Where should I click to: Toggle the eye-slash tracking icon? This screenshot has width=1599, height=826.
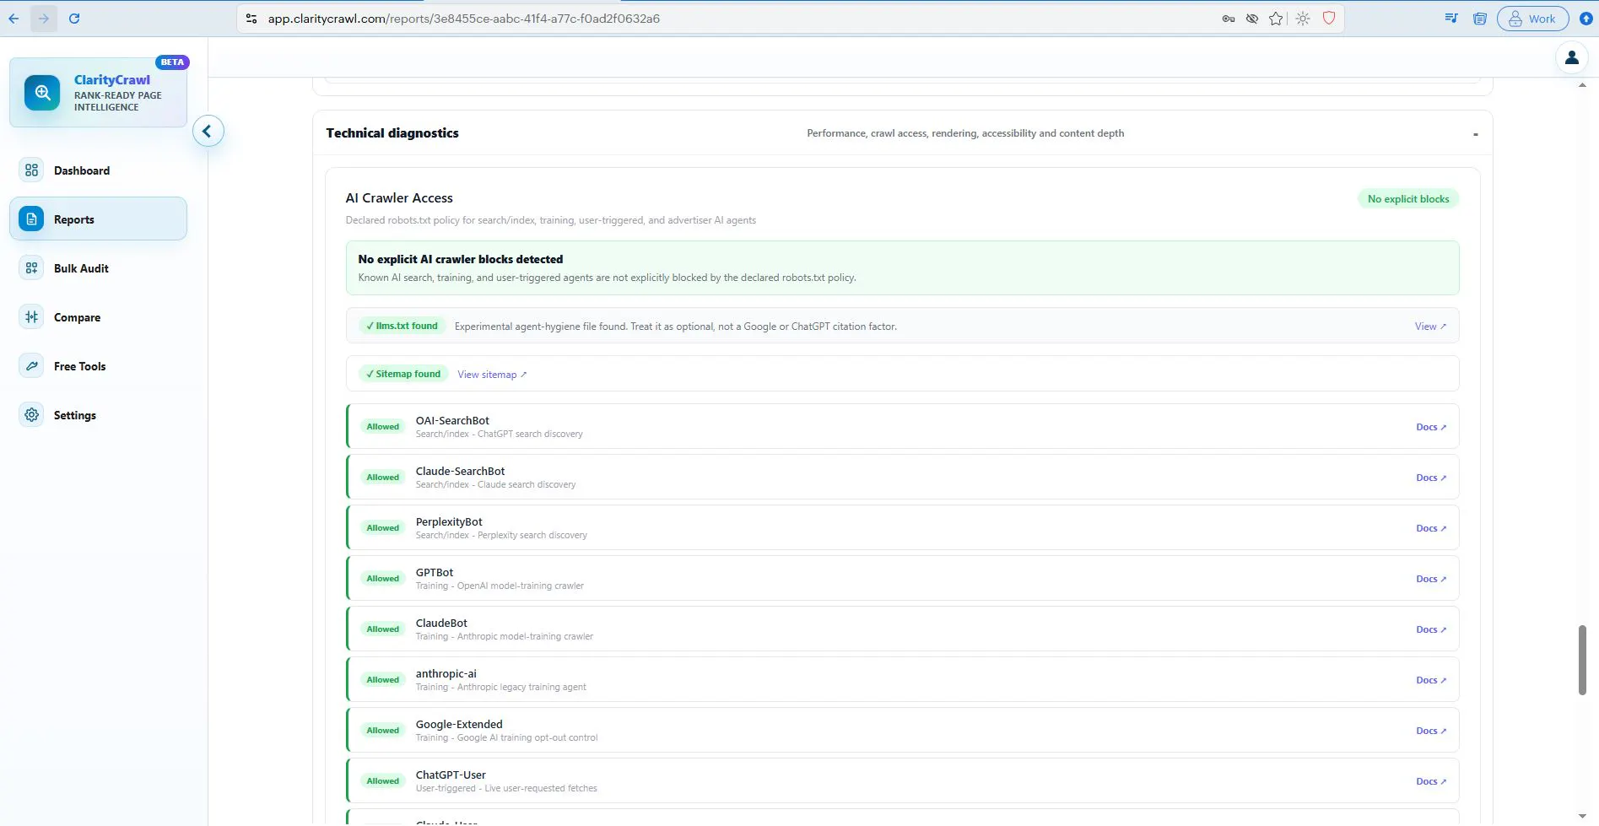pyautogui.click(x=1252, y=19)
